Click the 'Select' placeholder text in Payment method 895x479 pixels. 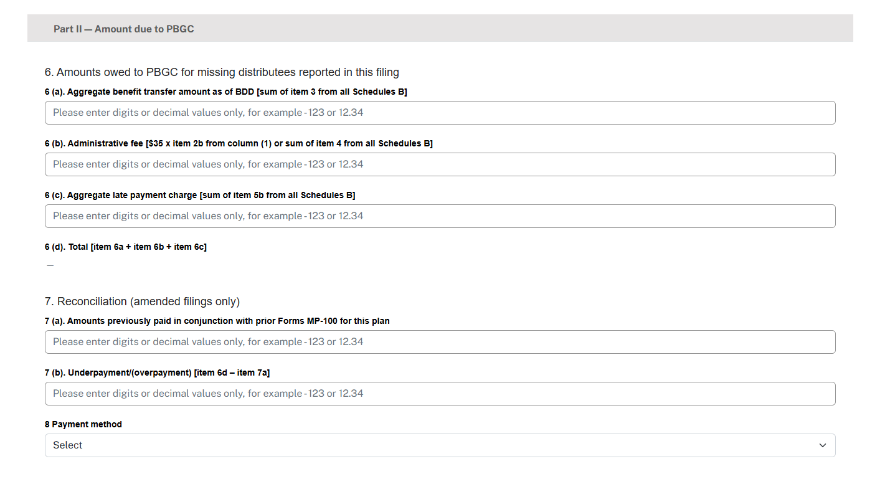click(68, 445)
